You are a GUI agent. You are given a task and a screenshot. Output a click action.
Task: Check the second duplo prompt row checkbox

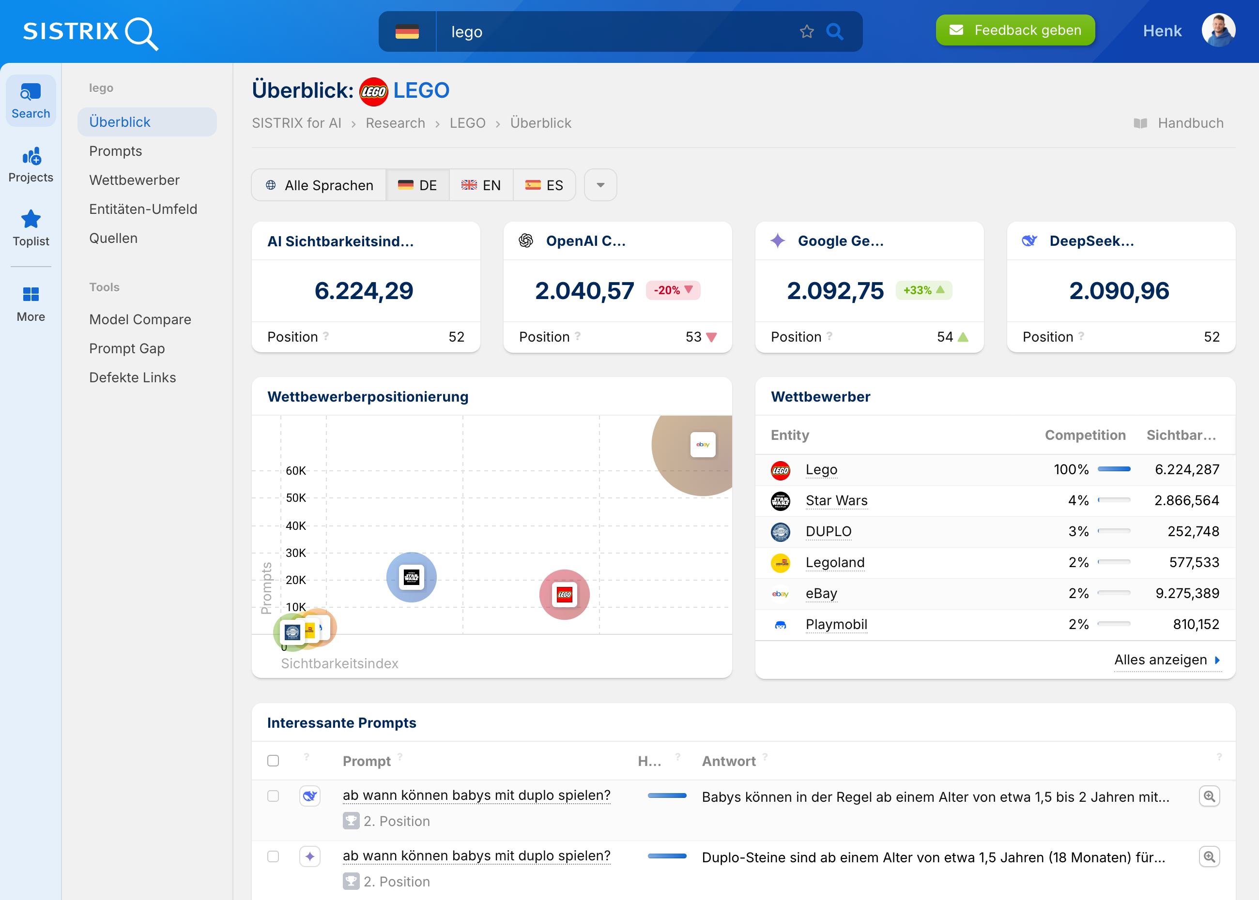point(273,856)
